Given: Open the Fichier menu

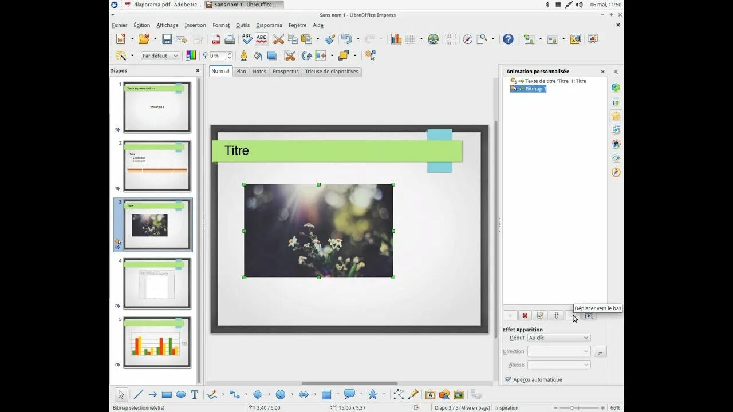Looking at the screenshot, I should [120, 25].
